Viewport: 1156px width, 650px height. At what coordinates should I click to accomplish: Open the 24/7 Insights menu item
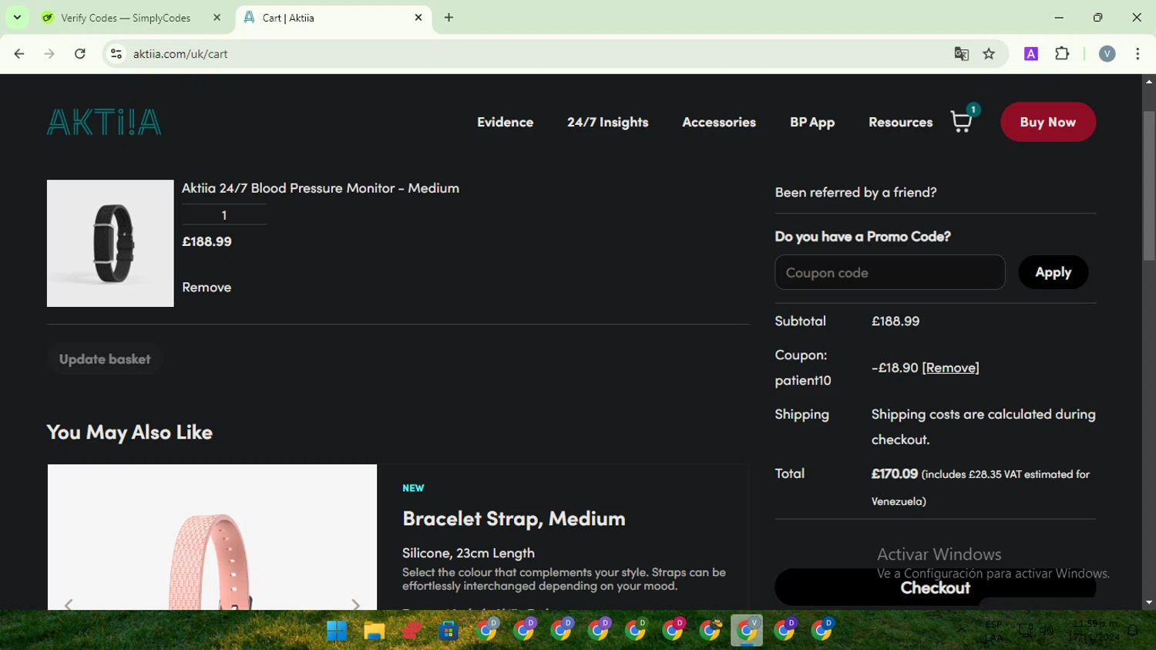[x=607, y=122]
